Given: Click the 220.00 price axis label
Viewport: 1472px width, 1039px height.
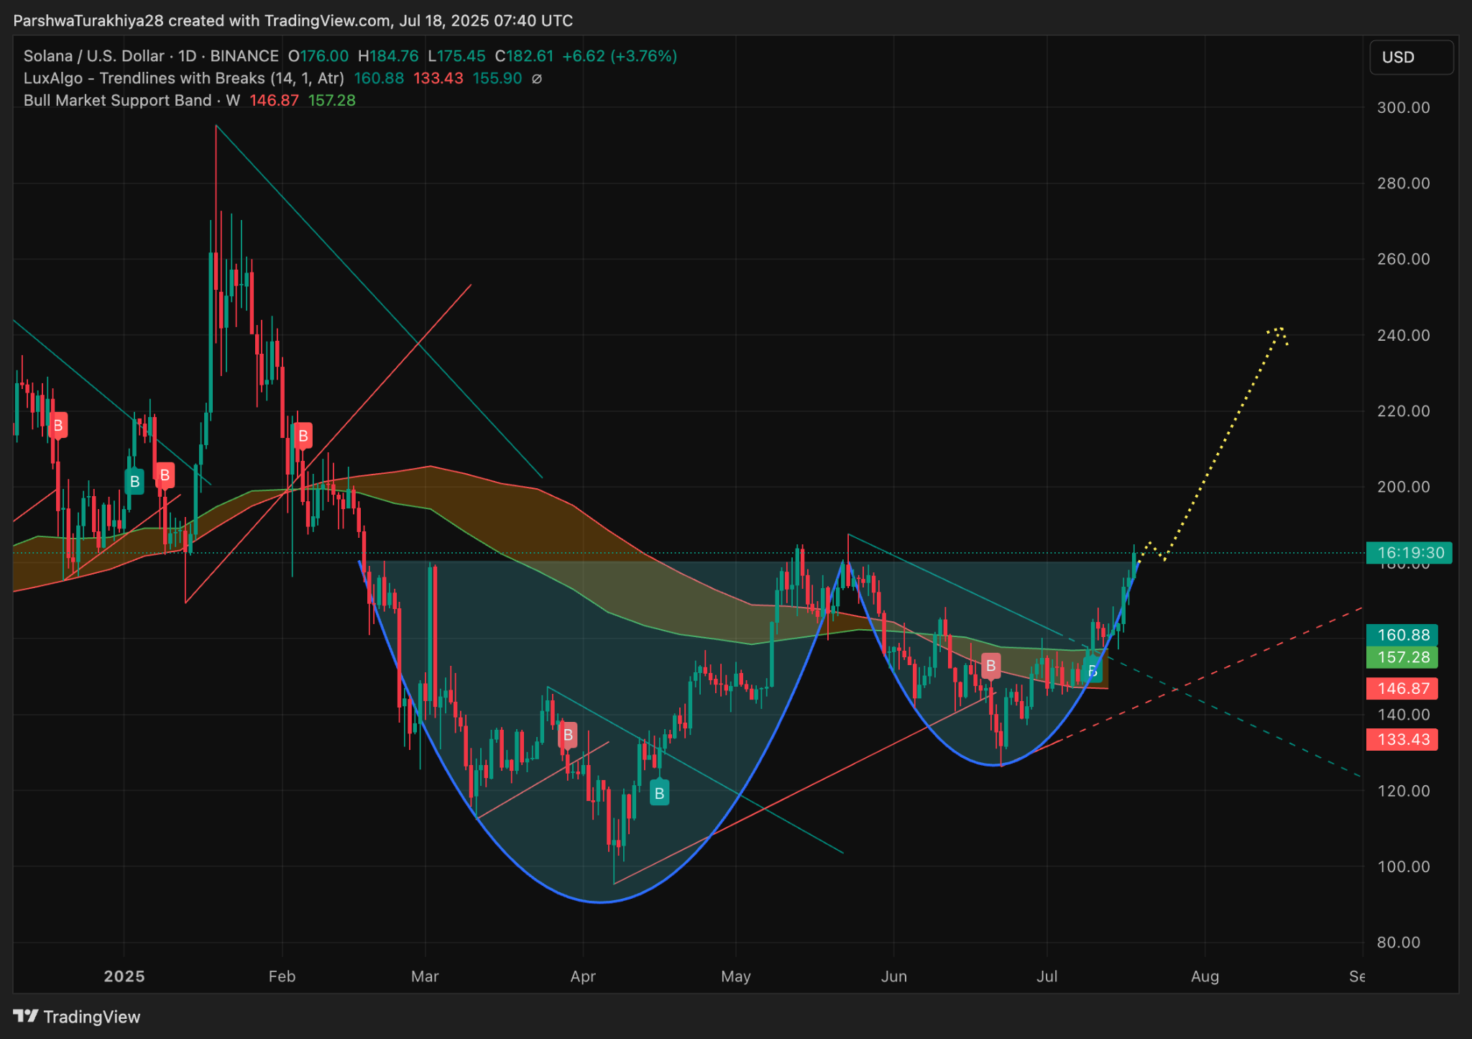Looking at the screenshot, I should (1403, 411).
